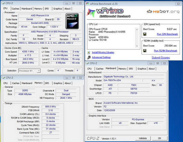Click the CPU List scrollbar down arrow

(x=137, y=46)
